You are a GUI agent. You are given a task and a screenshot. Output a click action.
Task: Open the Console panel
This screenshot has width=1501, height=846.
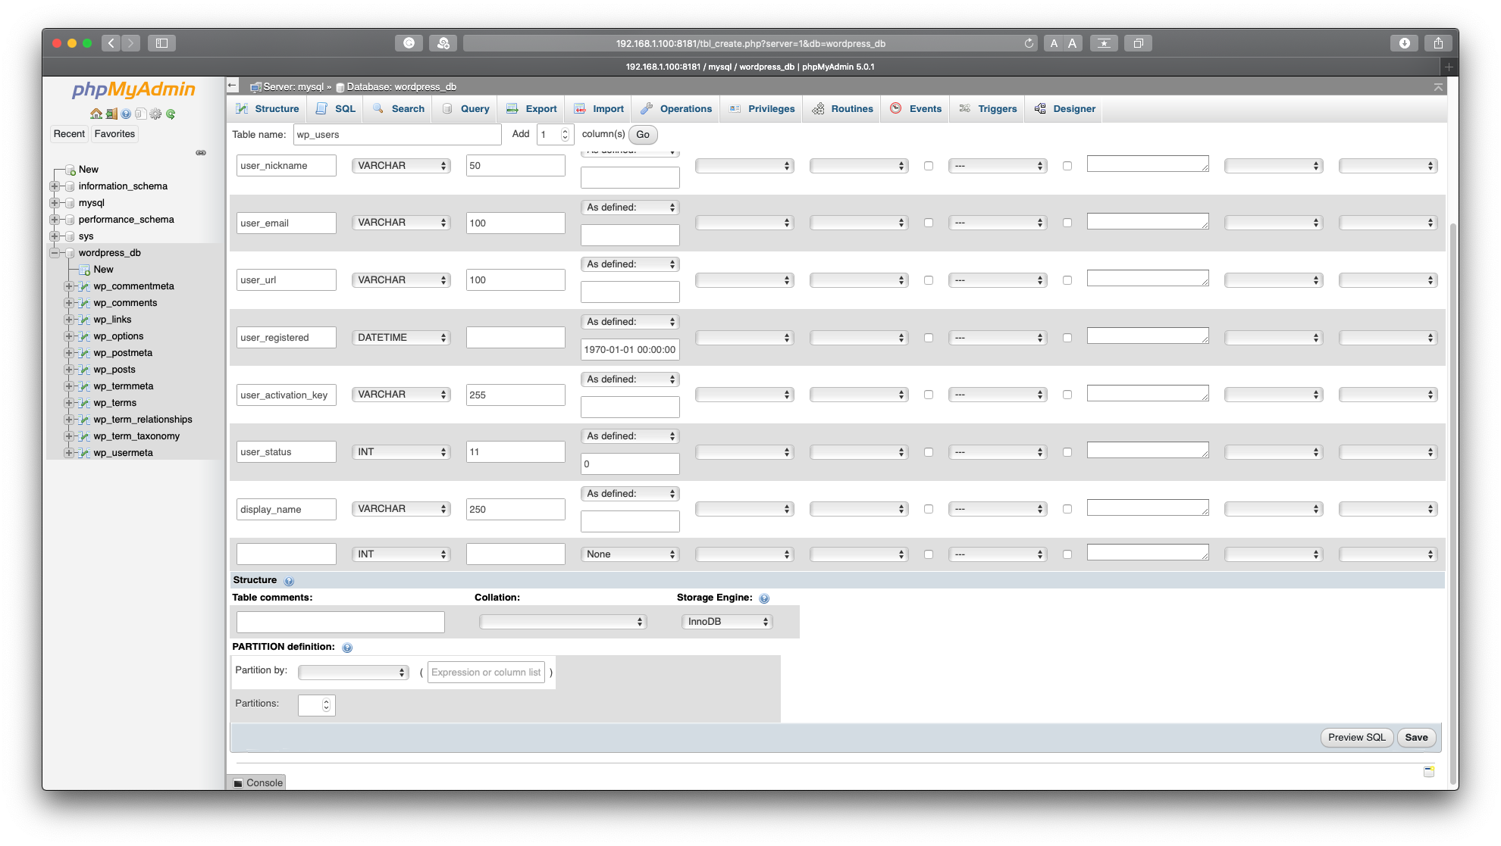[x=257, y=783]
